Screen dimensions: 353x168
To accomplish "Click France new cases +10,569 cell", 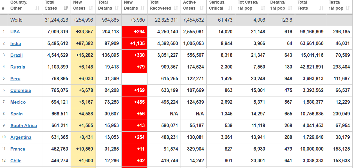I will click(x=83, y=149).
